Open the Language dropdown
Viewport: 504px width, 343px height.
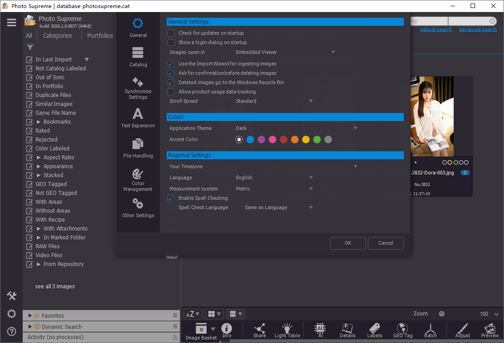tap(274, 178)
